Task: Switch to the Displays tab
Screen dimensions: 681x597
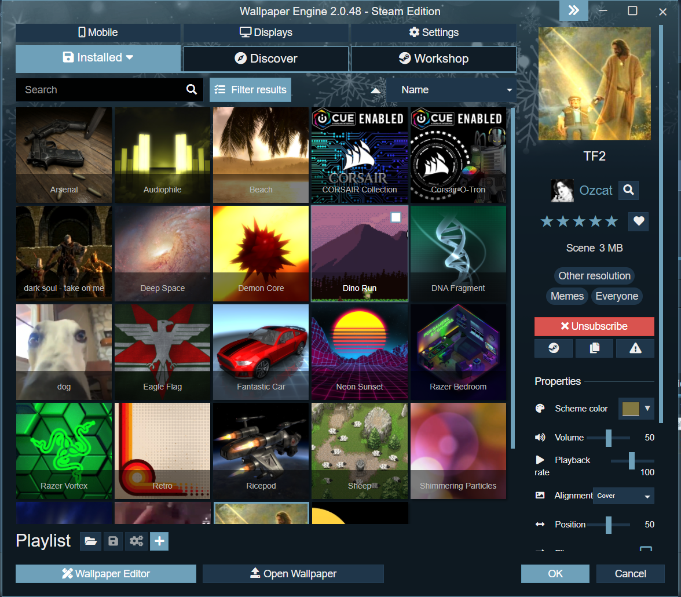Action: (266, 32)
